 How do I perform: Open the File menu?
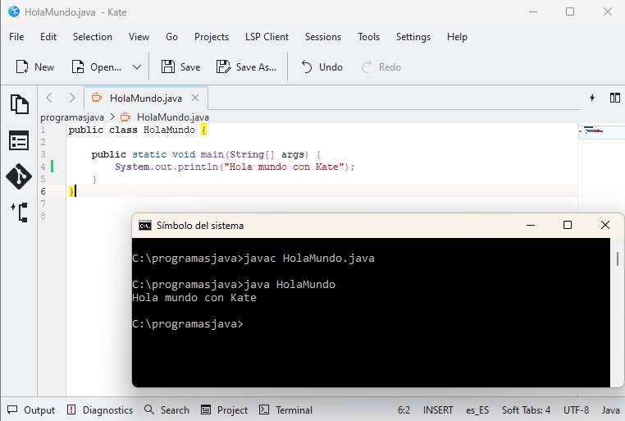point(16,37)
